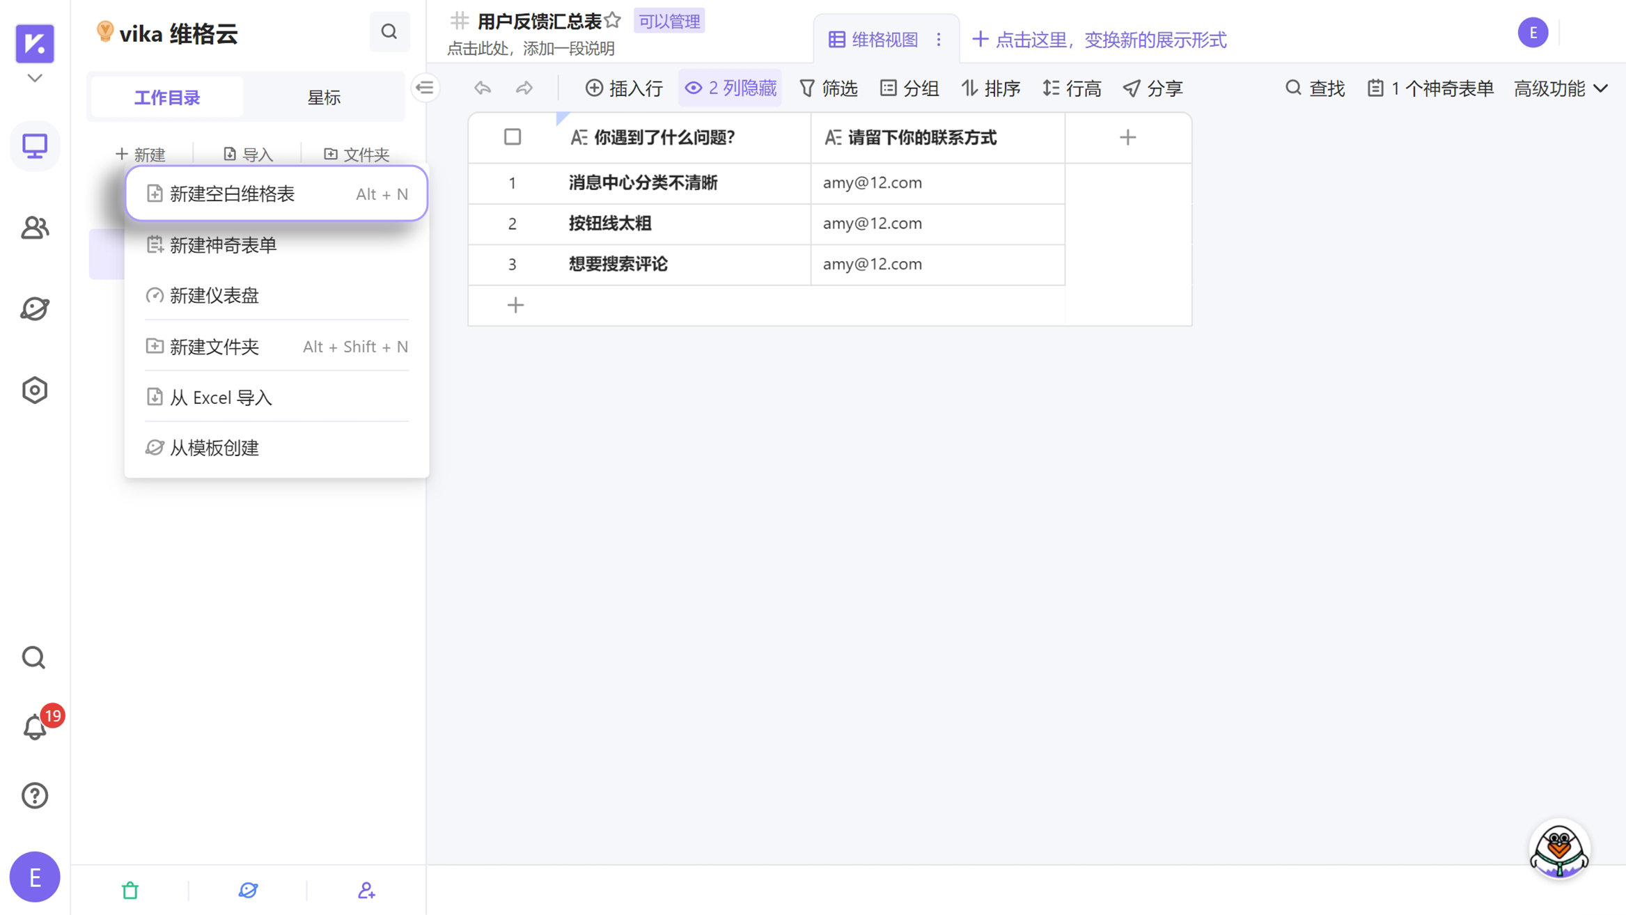Screen dimensions: 1626x915
Task: Open contacts via the people icon in sidebar
Action: pos(34,228)
